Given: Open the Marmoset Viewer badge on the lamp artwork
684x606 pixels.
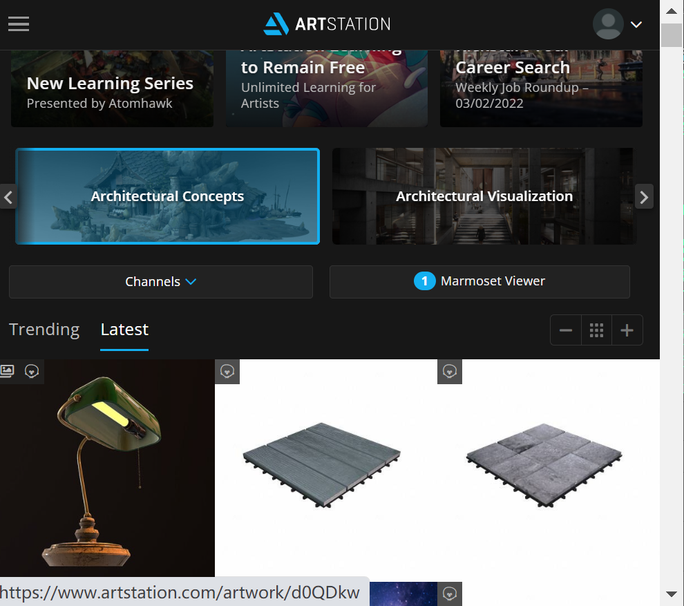Looking at the screenshot, I should point(32,371).
